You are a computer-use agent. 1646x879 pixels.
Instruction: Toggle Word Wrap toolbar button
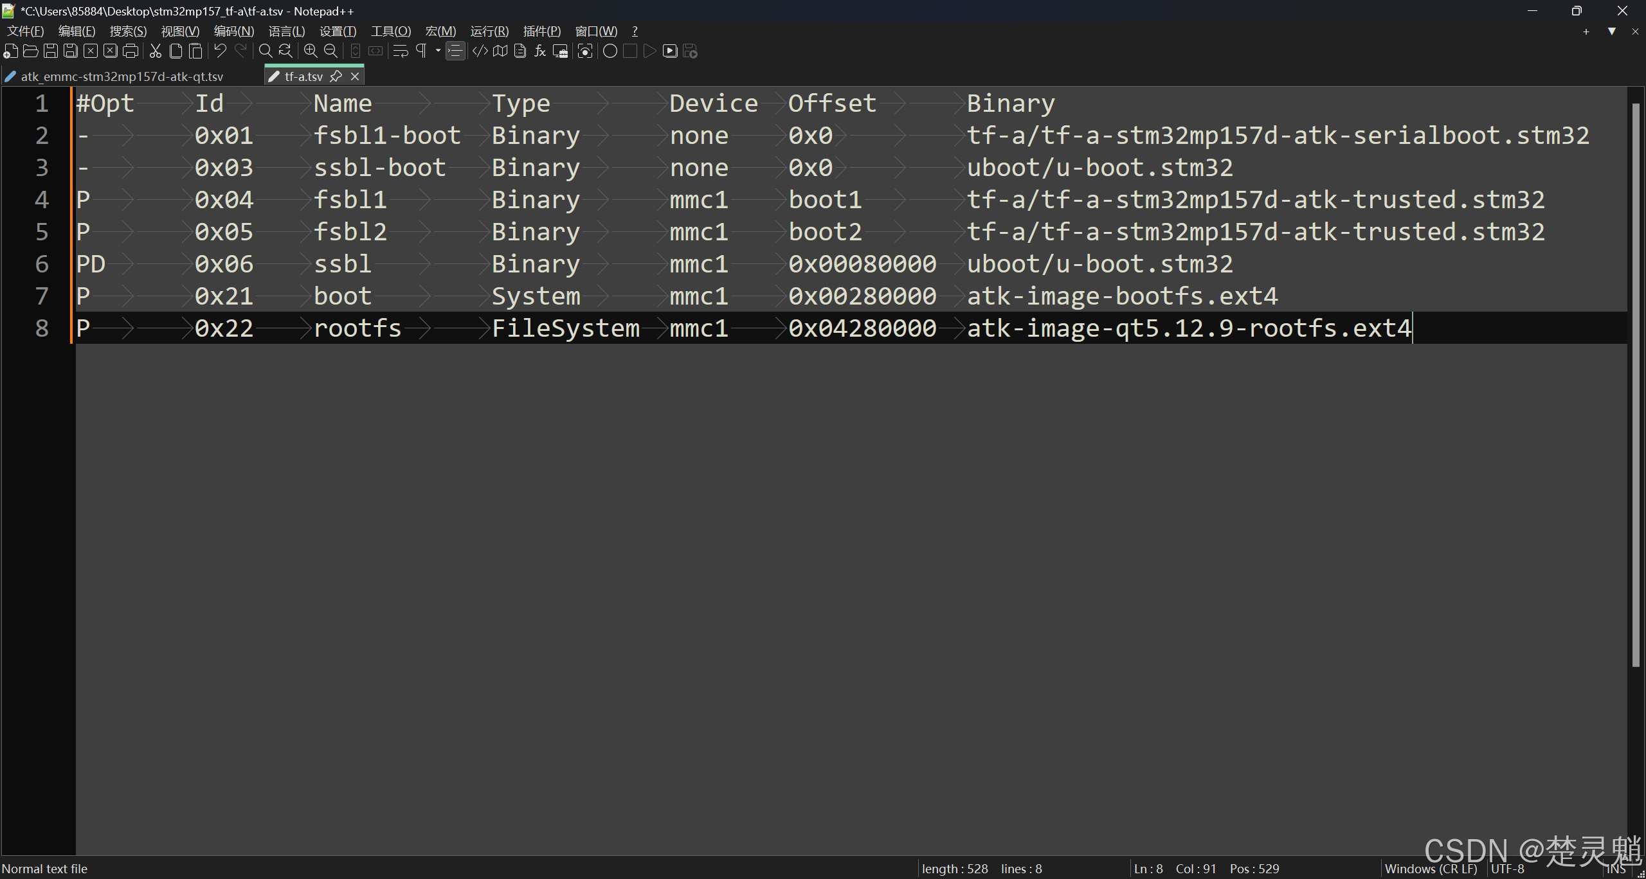tap(401, 51)
